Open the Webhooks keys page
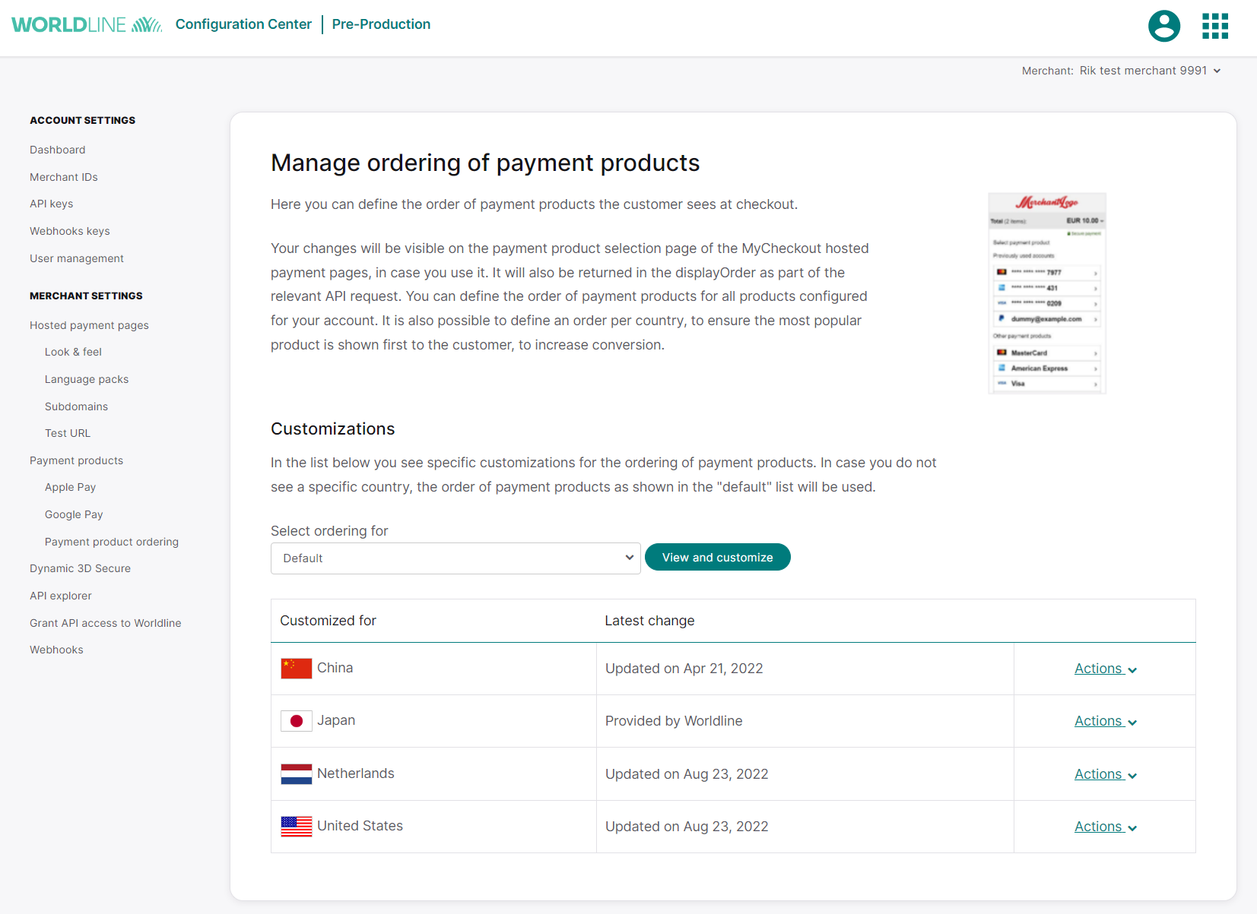Image resolution: width=1257 pixels, height=914 pixels. (x=69, y=231)
